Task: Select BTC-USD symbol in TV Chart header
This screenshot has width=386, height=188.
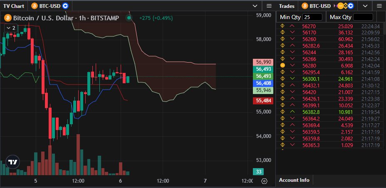Action: point(49,6)
